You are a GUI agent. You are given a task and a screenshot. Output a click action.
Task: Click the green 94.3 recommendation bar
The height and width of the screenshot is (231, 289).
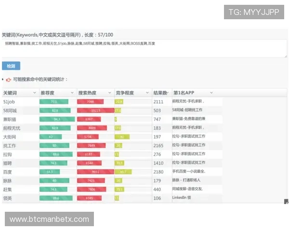click(57, 119)
